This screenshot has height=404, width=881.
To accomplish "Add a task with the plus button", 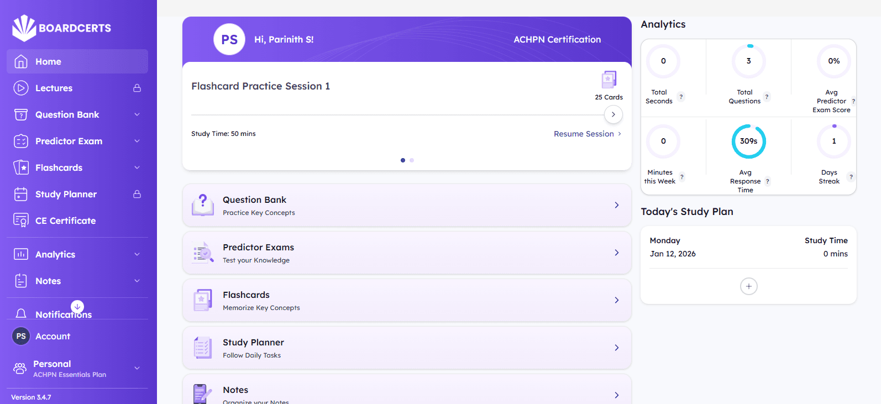I will coord(749,286).
